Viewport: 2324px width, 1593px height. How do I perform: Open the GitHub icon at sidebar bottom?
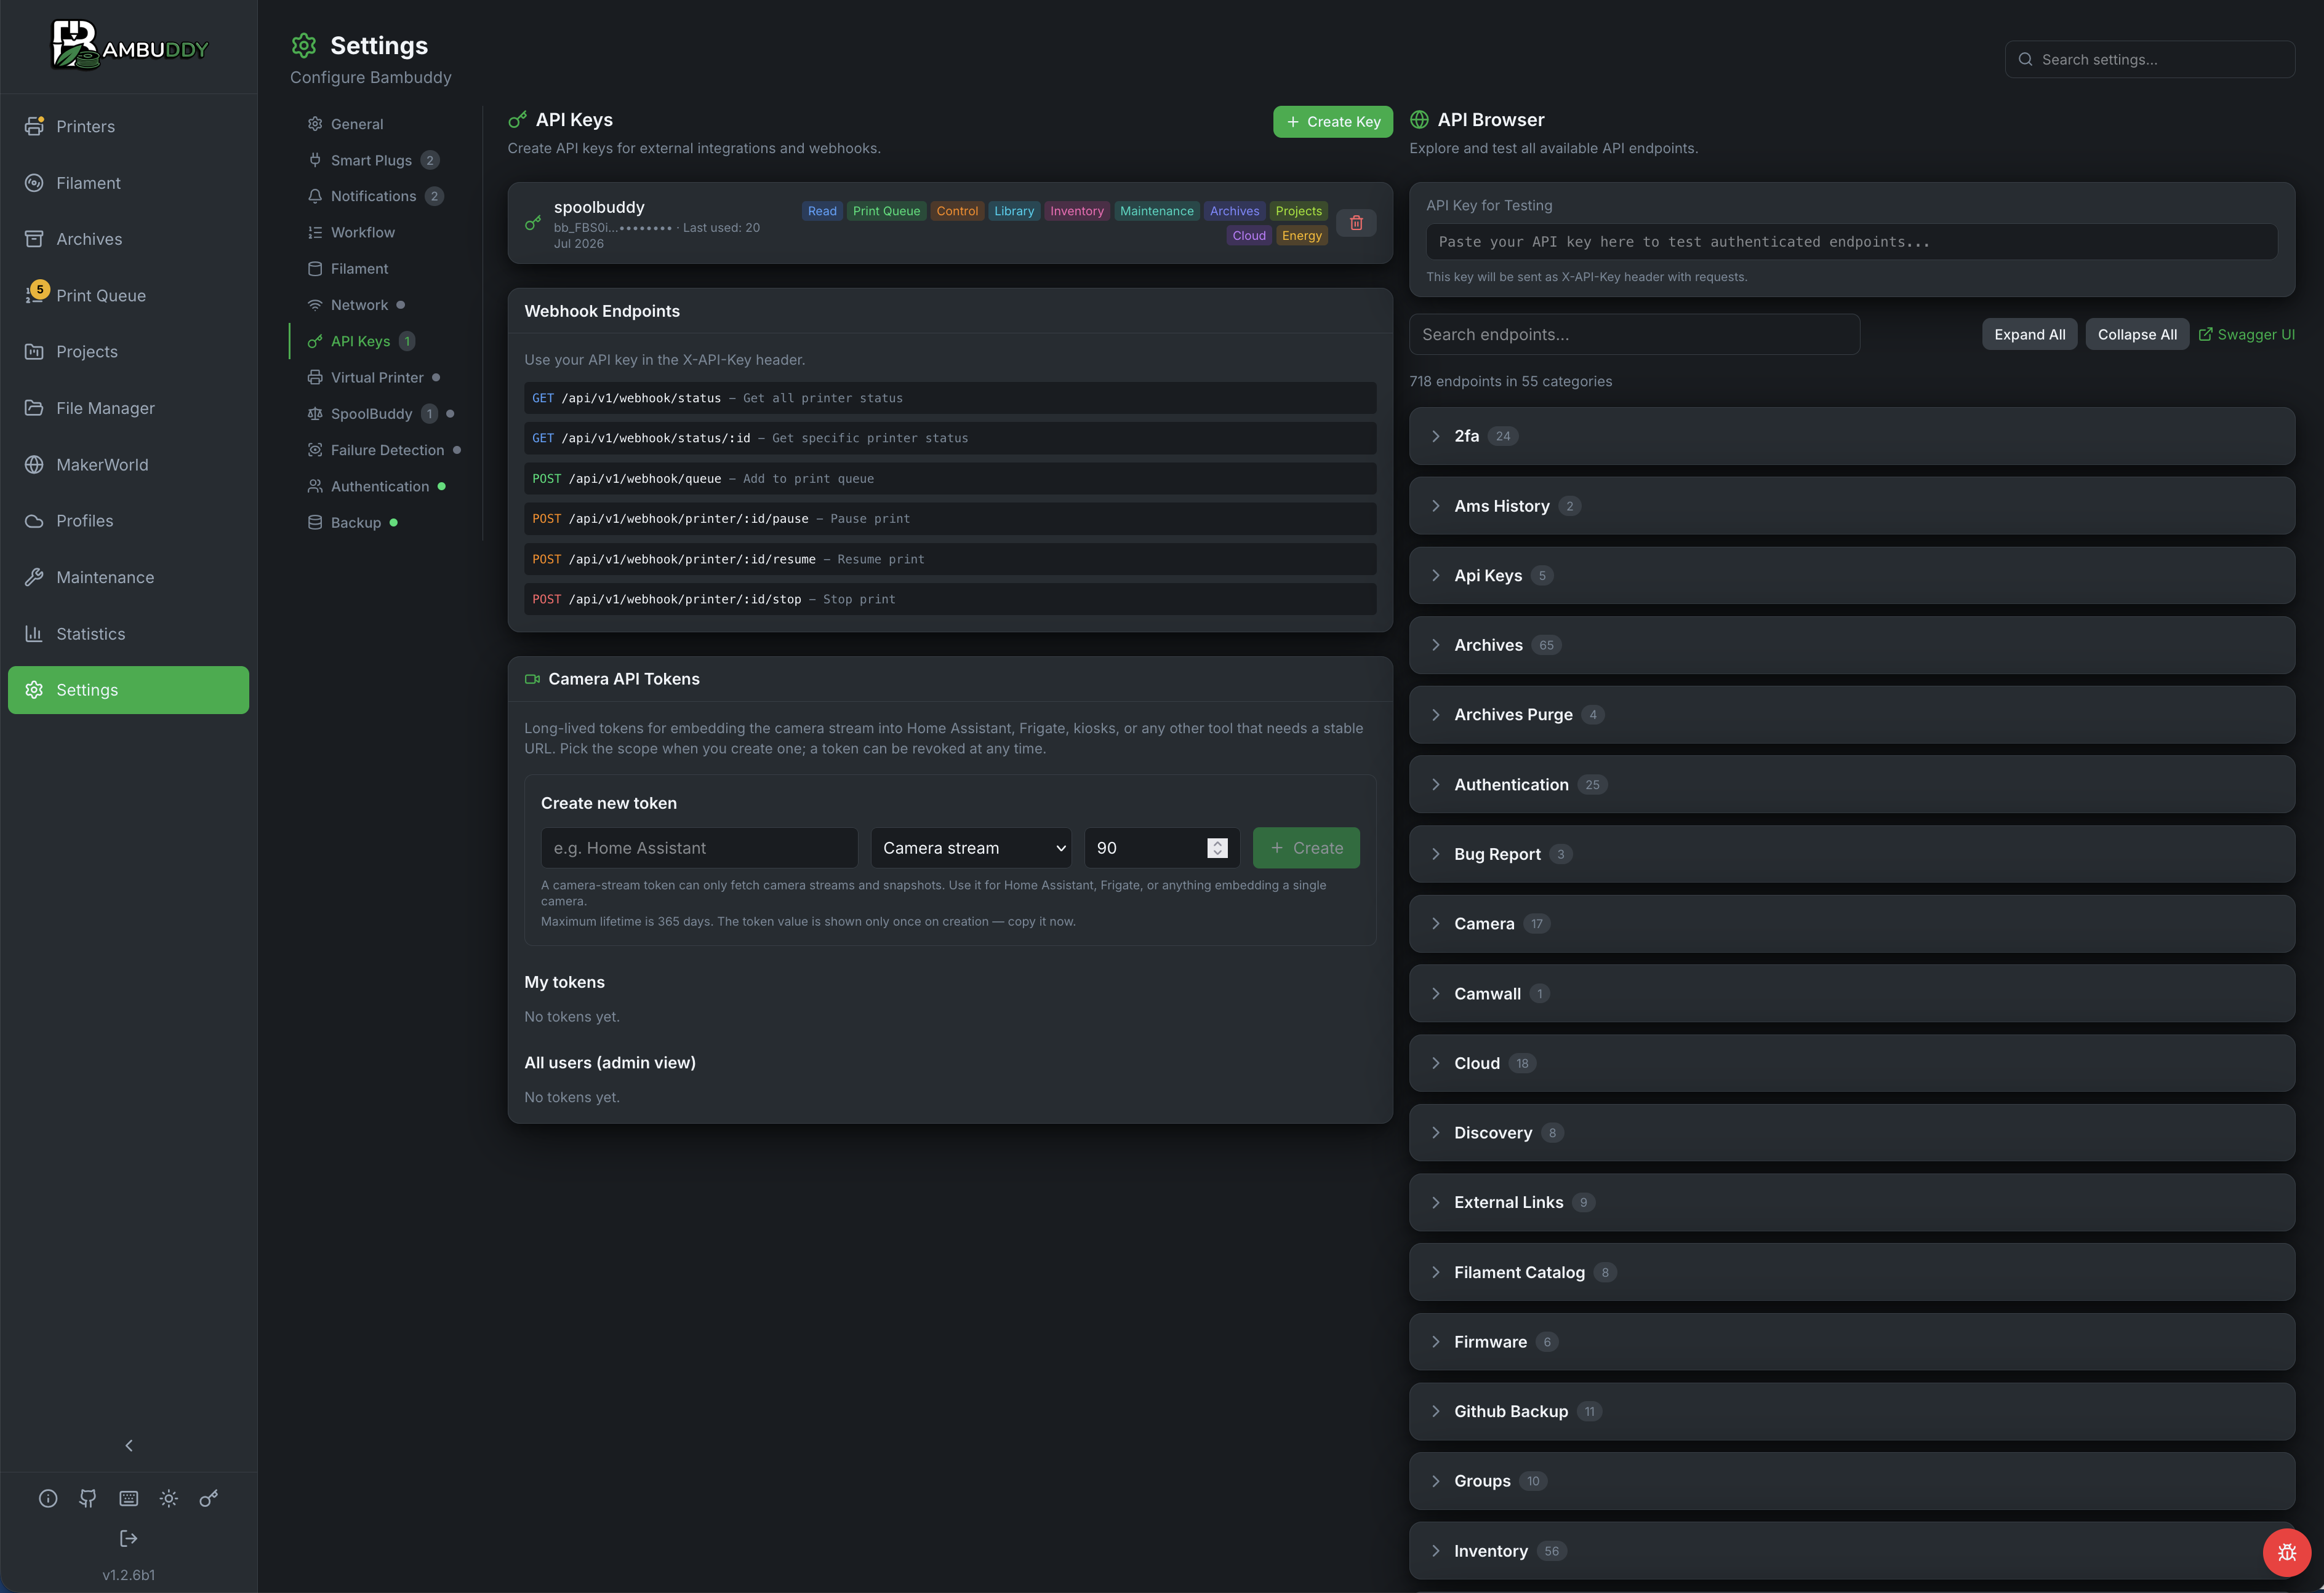(x=88, y=1498)
